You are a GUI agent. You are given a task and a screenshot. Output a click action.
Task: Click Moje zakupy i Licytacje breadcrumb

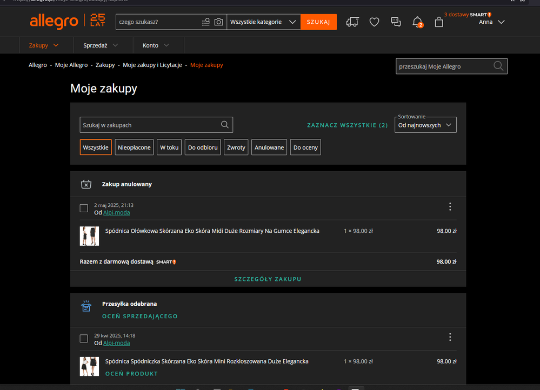[152, 65]
